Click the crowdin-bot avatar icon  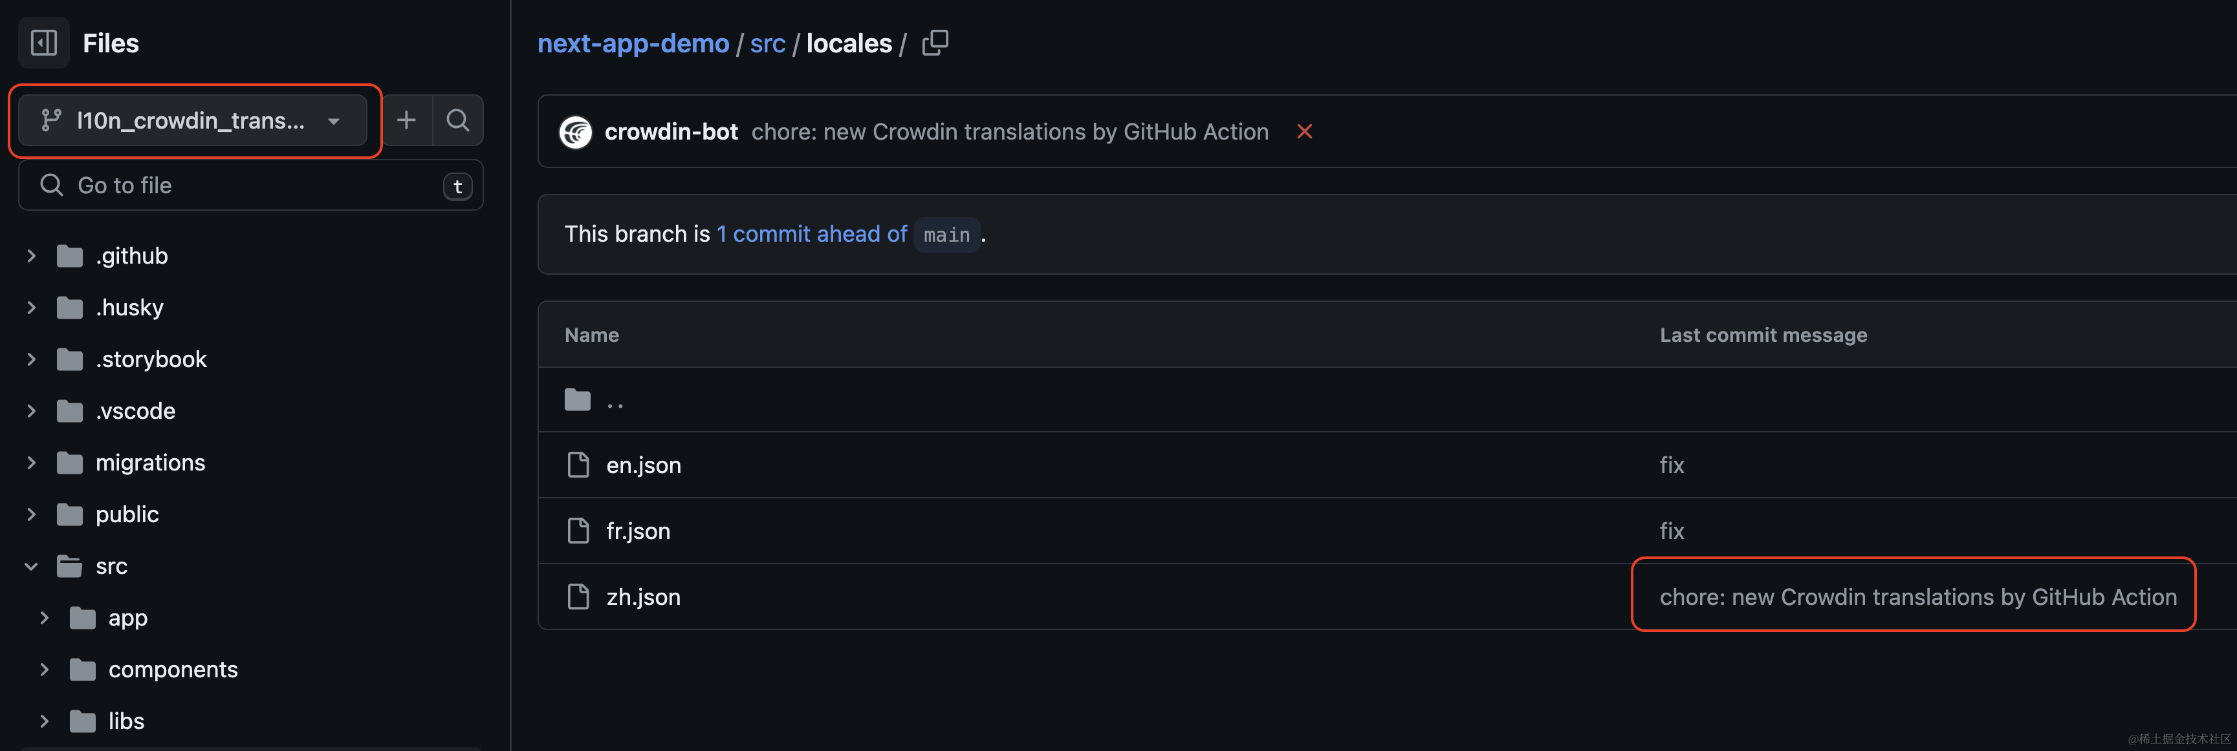click(576, 132)
